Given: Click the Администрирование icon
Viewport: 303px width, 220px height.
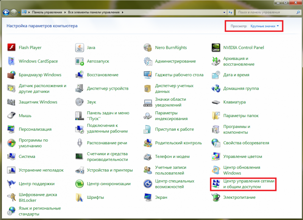Looking at the screenshot, I should tap(148, 61).
